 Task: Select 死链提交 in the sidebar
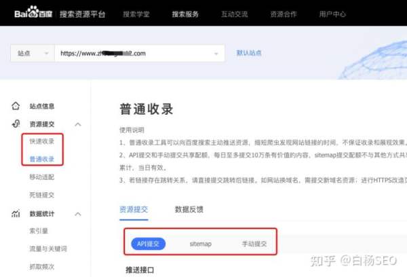42,195
